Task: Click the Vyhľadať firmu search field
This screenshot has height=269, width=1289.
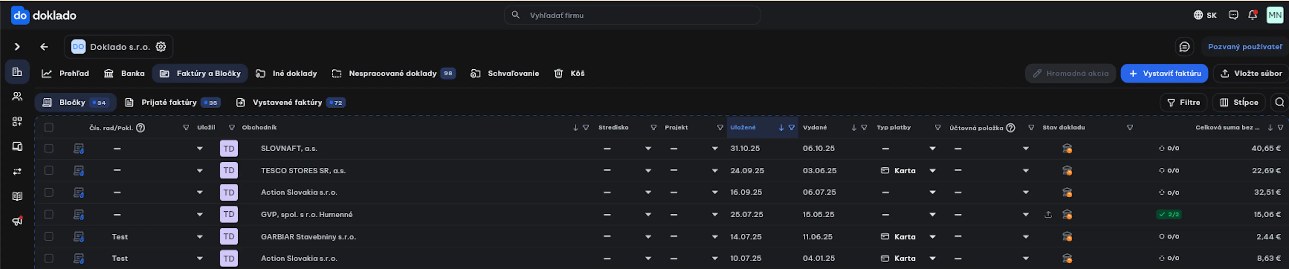Action: click(x=632, y=15)
